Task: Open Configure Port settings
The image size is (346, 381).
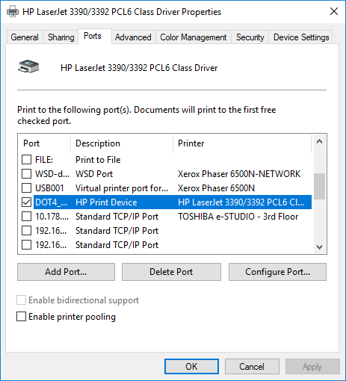Action: [x=277, y=272]
